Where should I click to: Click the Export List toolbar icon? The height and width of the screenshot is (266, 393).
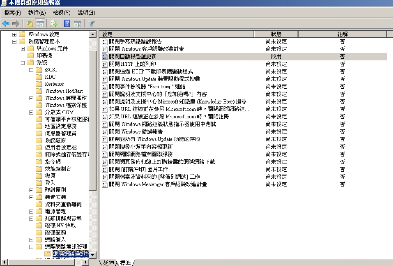(x=53, y=24)
